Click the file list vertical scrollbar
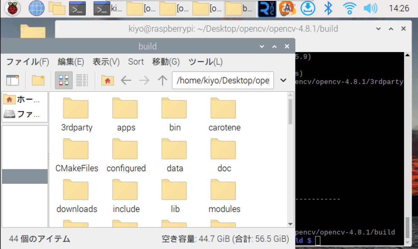This screenshot has height=249, width=418. (x=290, y=111)
